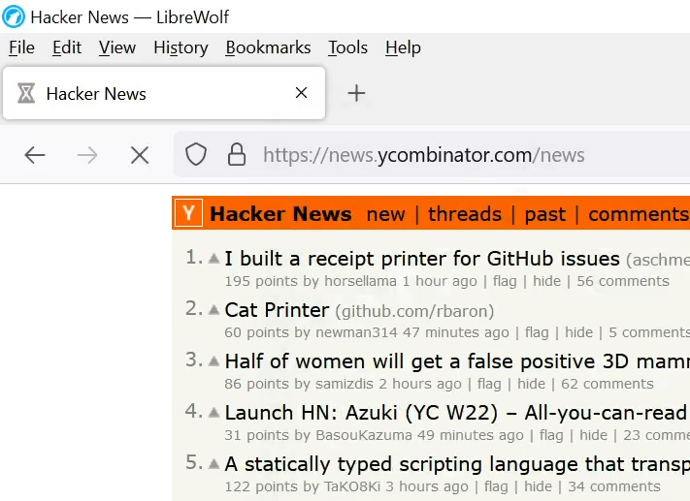690x501 pixels.
Task: Click the URL address bar field
Action: pyautogui.click(x=466, y=155)
